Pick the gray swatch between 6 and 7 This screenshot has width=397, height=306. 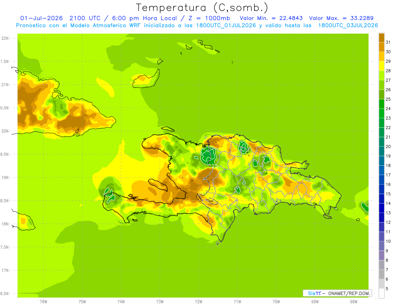381,274
